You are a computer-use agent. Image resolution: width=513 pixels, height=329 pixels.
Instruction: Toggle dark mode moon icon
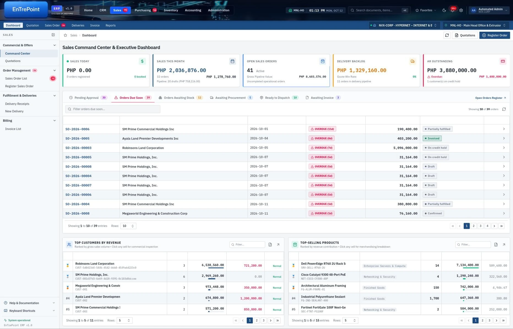click(x=444, y=10)
